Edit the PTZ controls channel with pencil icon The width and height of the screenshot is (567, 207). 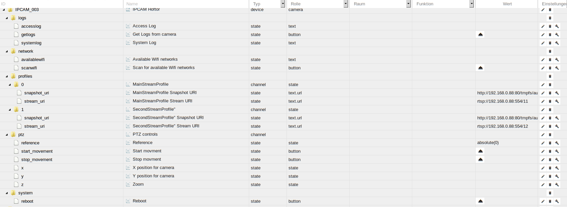coord(543,135)
